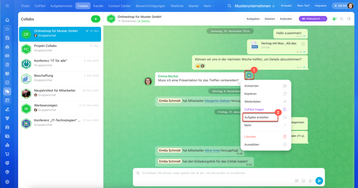Viewport: 358px width, 188px height.
Task: Choose Auswählen to select the message
Action: click(266, 144)
